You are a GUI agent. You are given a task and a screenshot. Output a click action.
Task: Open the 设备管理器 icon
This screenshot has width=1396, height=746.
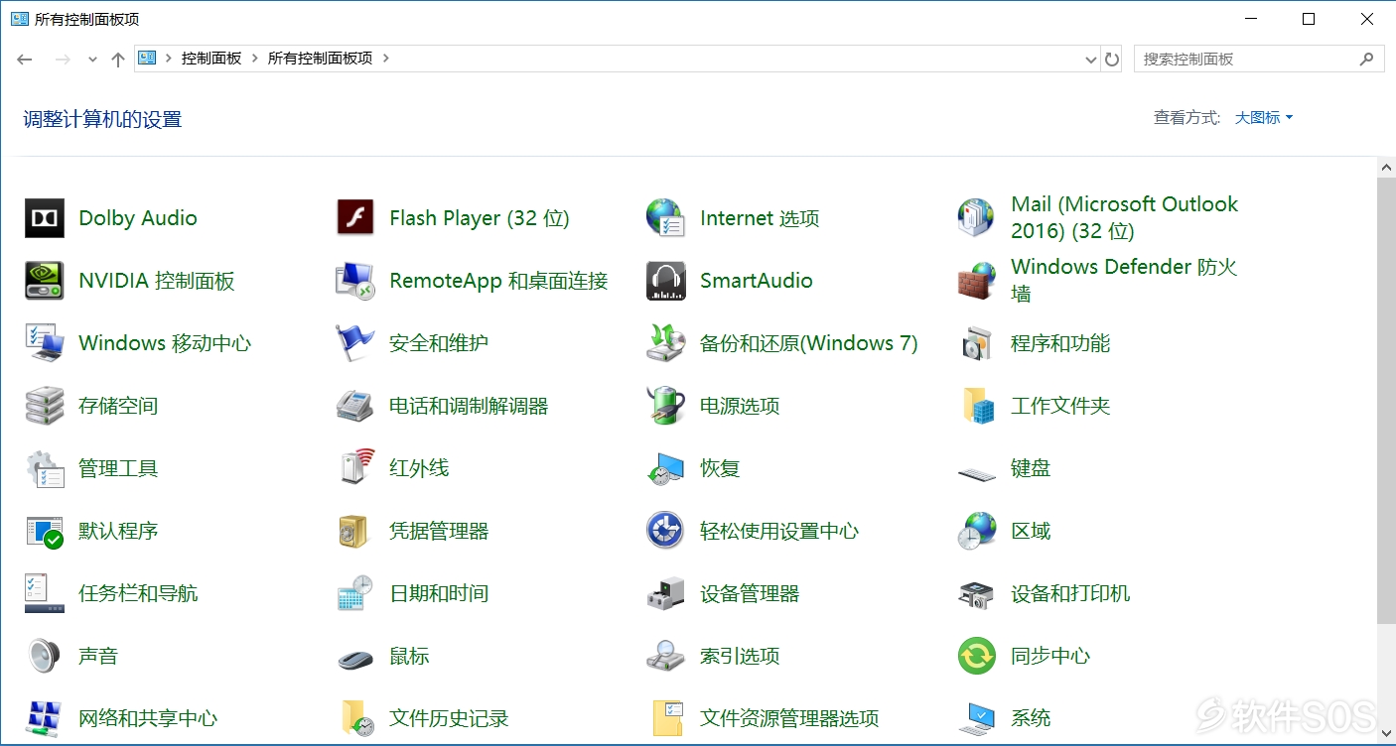[x=665, y=593]
